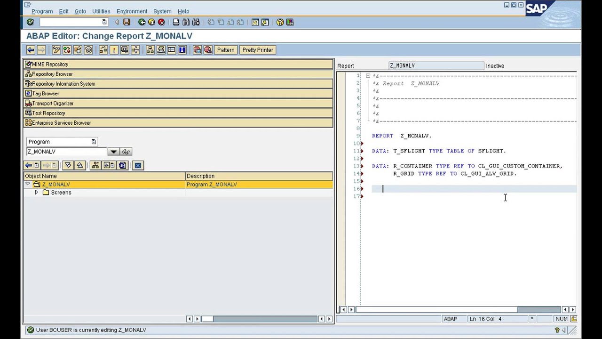602x339 pixels.
Task: Click the yellow back arrow in application toolbar
Action: click(x=31, y=50)
